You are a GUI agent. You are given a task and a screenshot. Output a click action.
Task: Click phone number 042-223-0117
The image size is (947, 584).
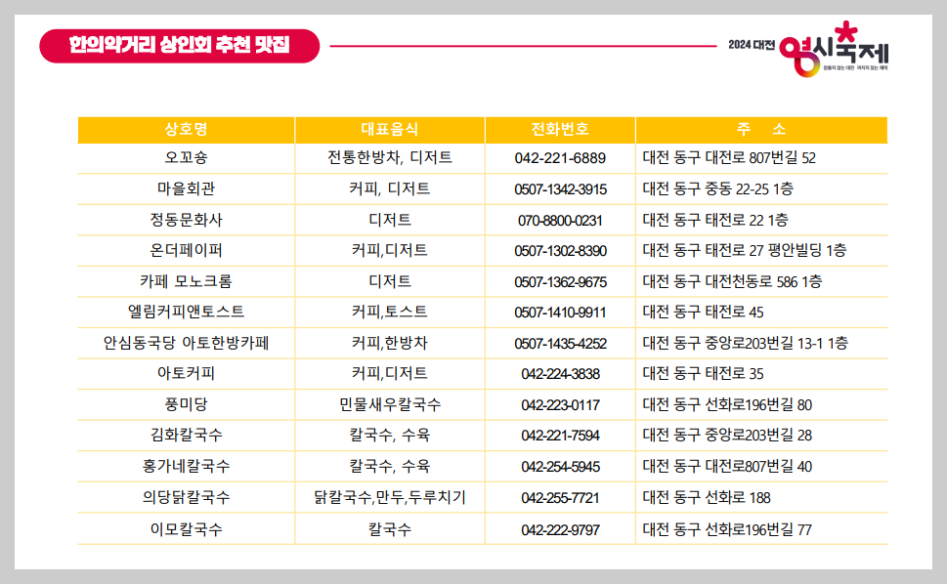point(560,405)
